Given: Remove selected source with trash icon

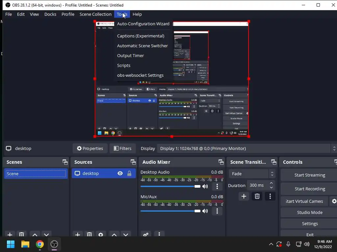Looking at the screenshot, I should [89, 234].
